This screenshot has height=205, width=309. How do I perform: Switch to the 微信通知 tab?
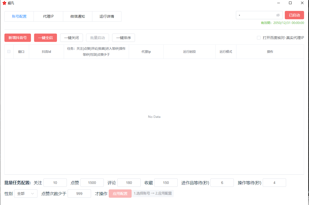[78, 16]
